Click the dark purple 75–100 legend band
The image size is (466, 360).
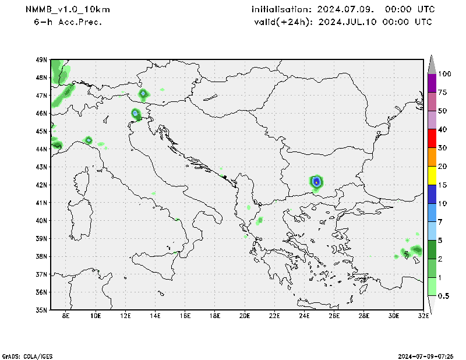(x=432, y=83)
